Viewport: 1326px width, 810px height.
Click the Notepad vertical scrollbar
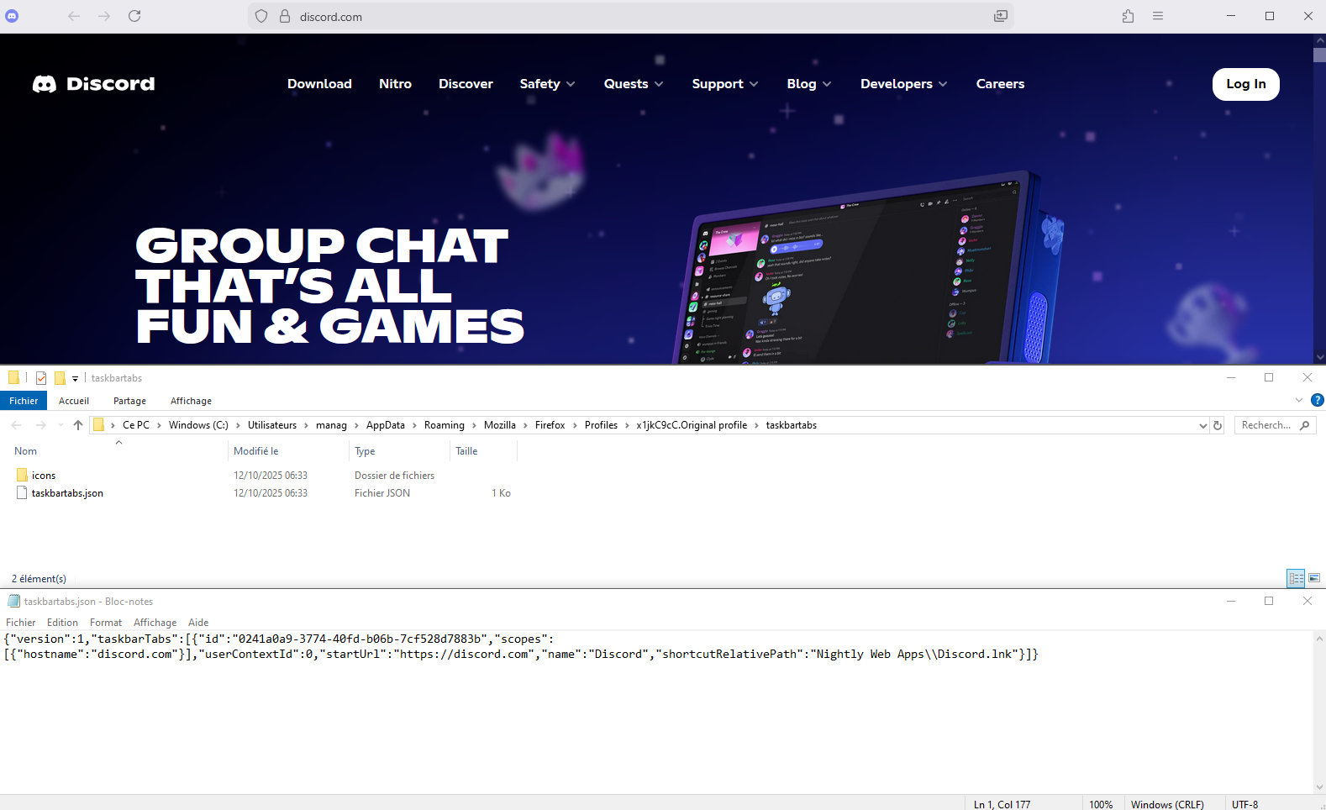click(1319, 713)
